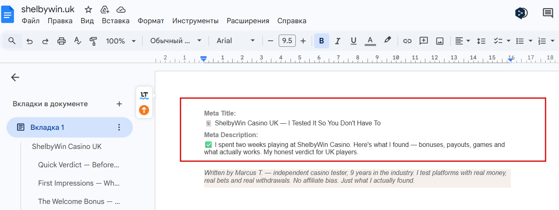Toggle bold formatting
Viewport: 559px width, 210px height.
(321, 41)
